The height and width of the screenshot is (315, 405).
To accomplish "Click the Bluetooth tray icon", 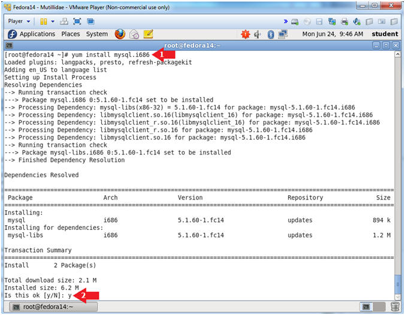I will point(270,34).
